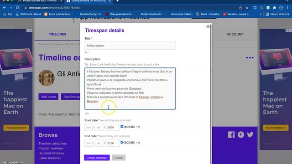Open the App bookmarks shortcut
This screenshot has height=164, width=292.
8,14
